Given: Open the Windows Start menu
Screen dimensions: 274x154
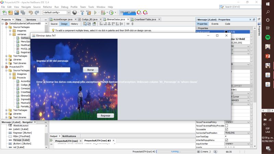Looking at the screenshot, I should [x=268, y=4].
